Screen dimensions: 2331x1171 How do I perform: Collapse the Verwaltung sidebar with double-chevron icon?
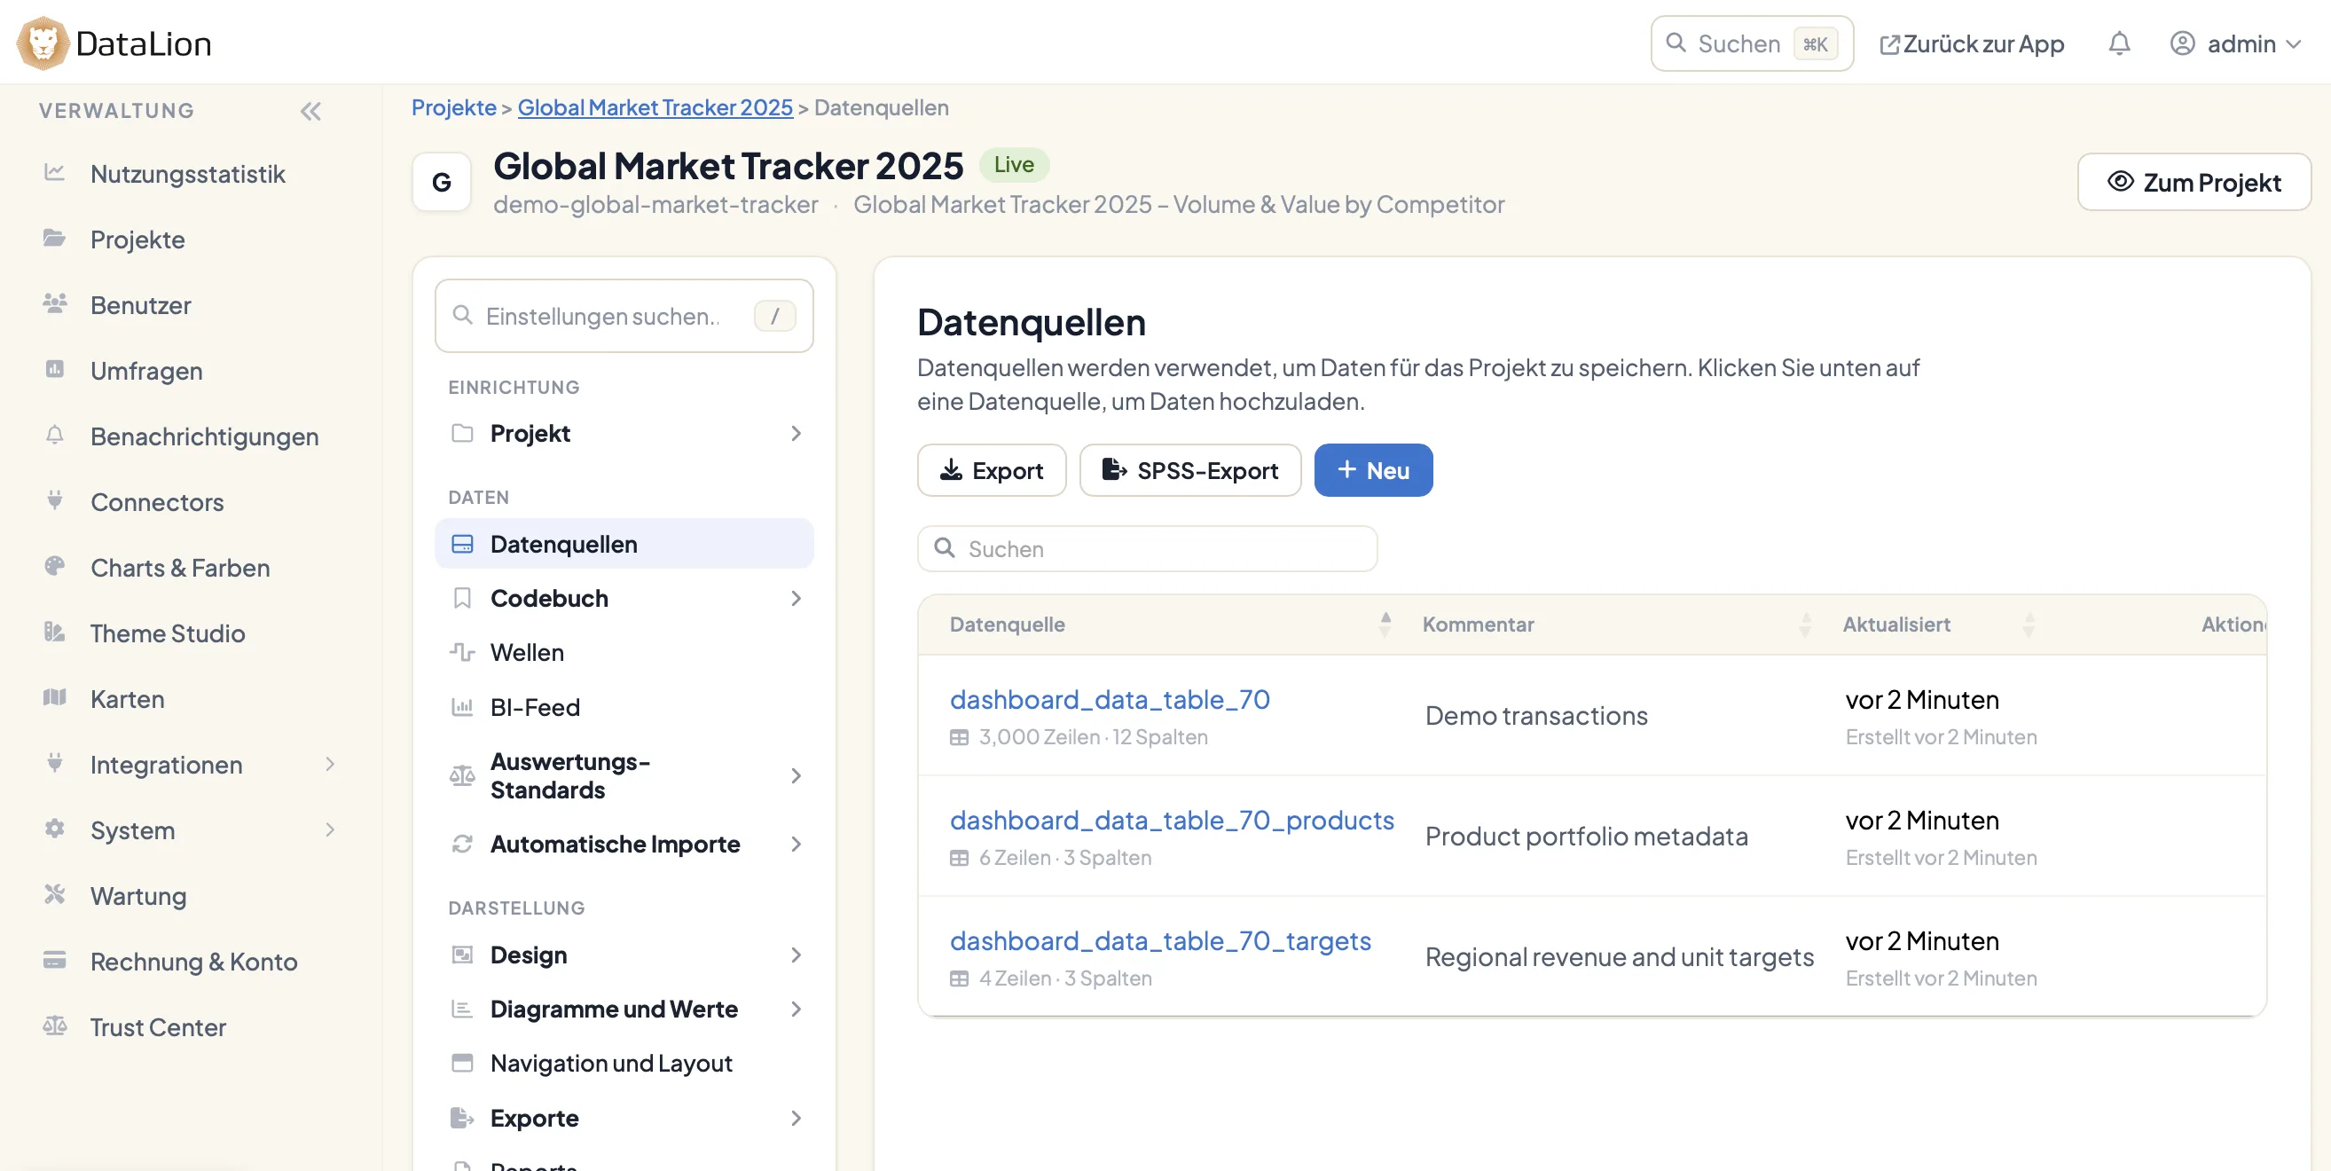coord(310,111)
